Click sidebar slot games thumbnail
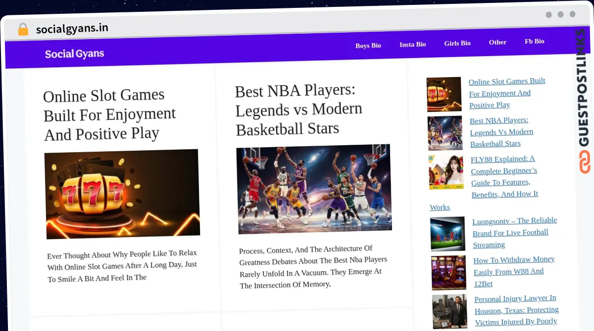Screen dimensions: 594x331 [444, 94]
